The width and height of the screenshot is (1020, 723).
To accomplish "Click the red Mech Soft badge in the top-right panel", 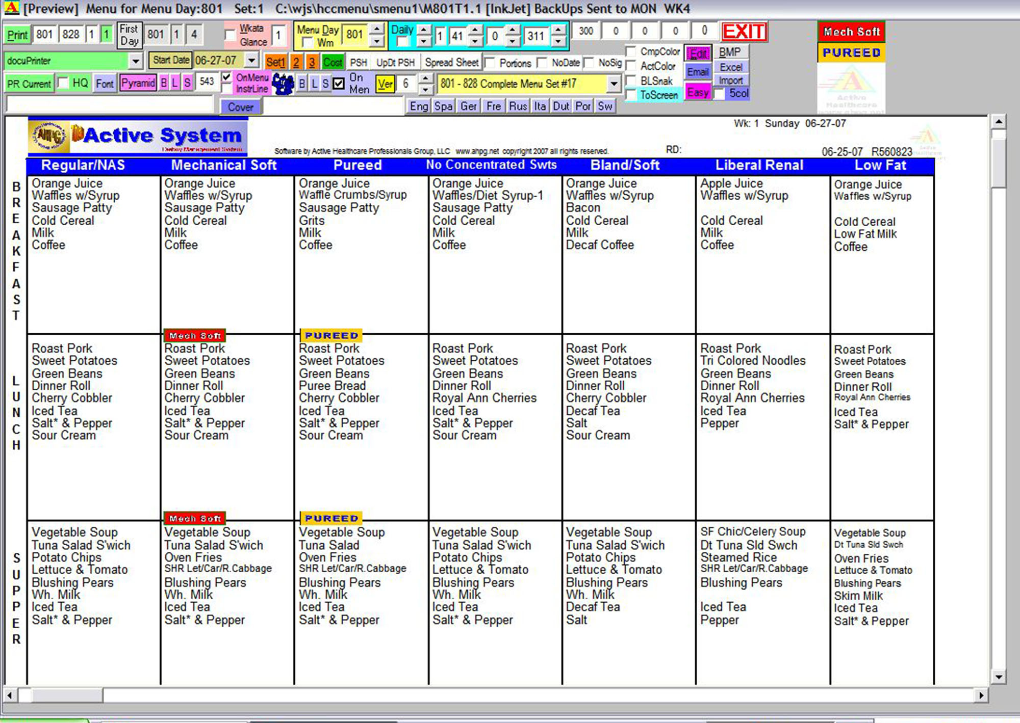I will point(851,32).
